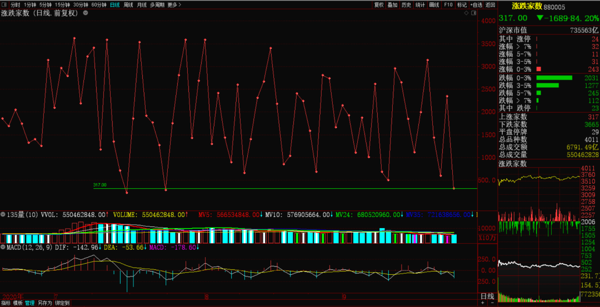The height and width of the screenshot is (307, 600).
Task: Click the 叠加 overlay button
Action: pos(392,5)
